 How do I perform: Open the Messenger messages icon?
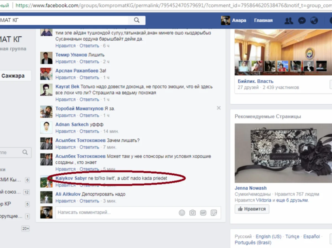(x=302, y=20)
